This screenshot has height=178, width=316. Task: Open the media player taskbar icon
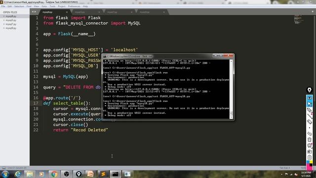click(x=41, y=174)
